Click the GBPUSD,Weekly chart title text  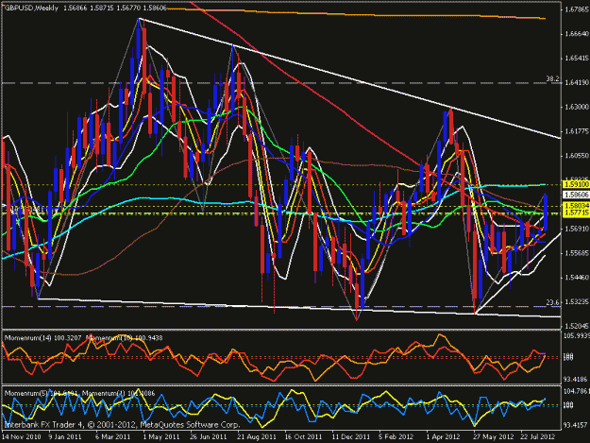coord(31,8)
